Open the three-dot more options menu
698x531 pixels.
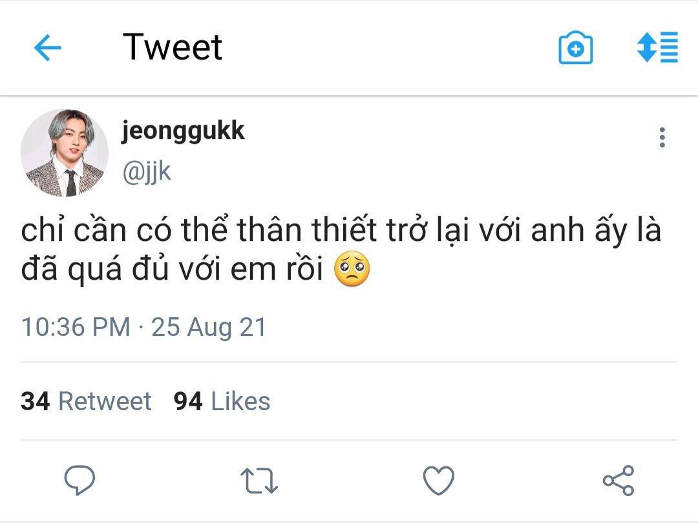[662, 138]
